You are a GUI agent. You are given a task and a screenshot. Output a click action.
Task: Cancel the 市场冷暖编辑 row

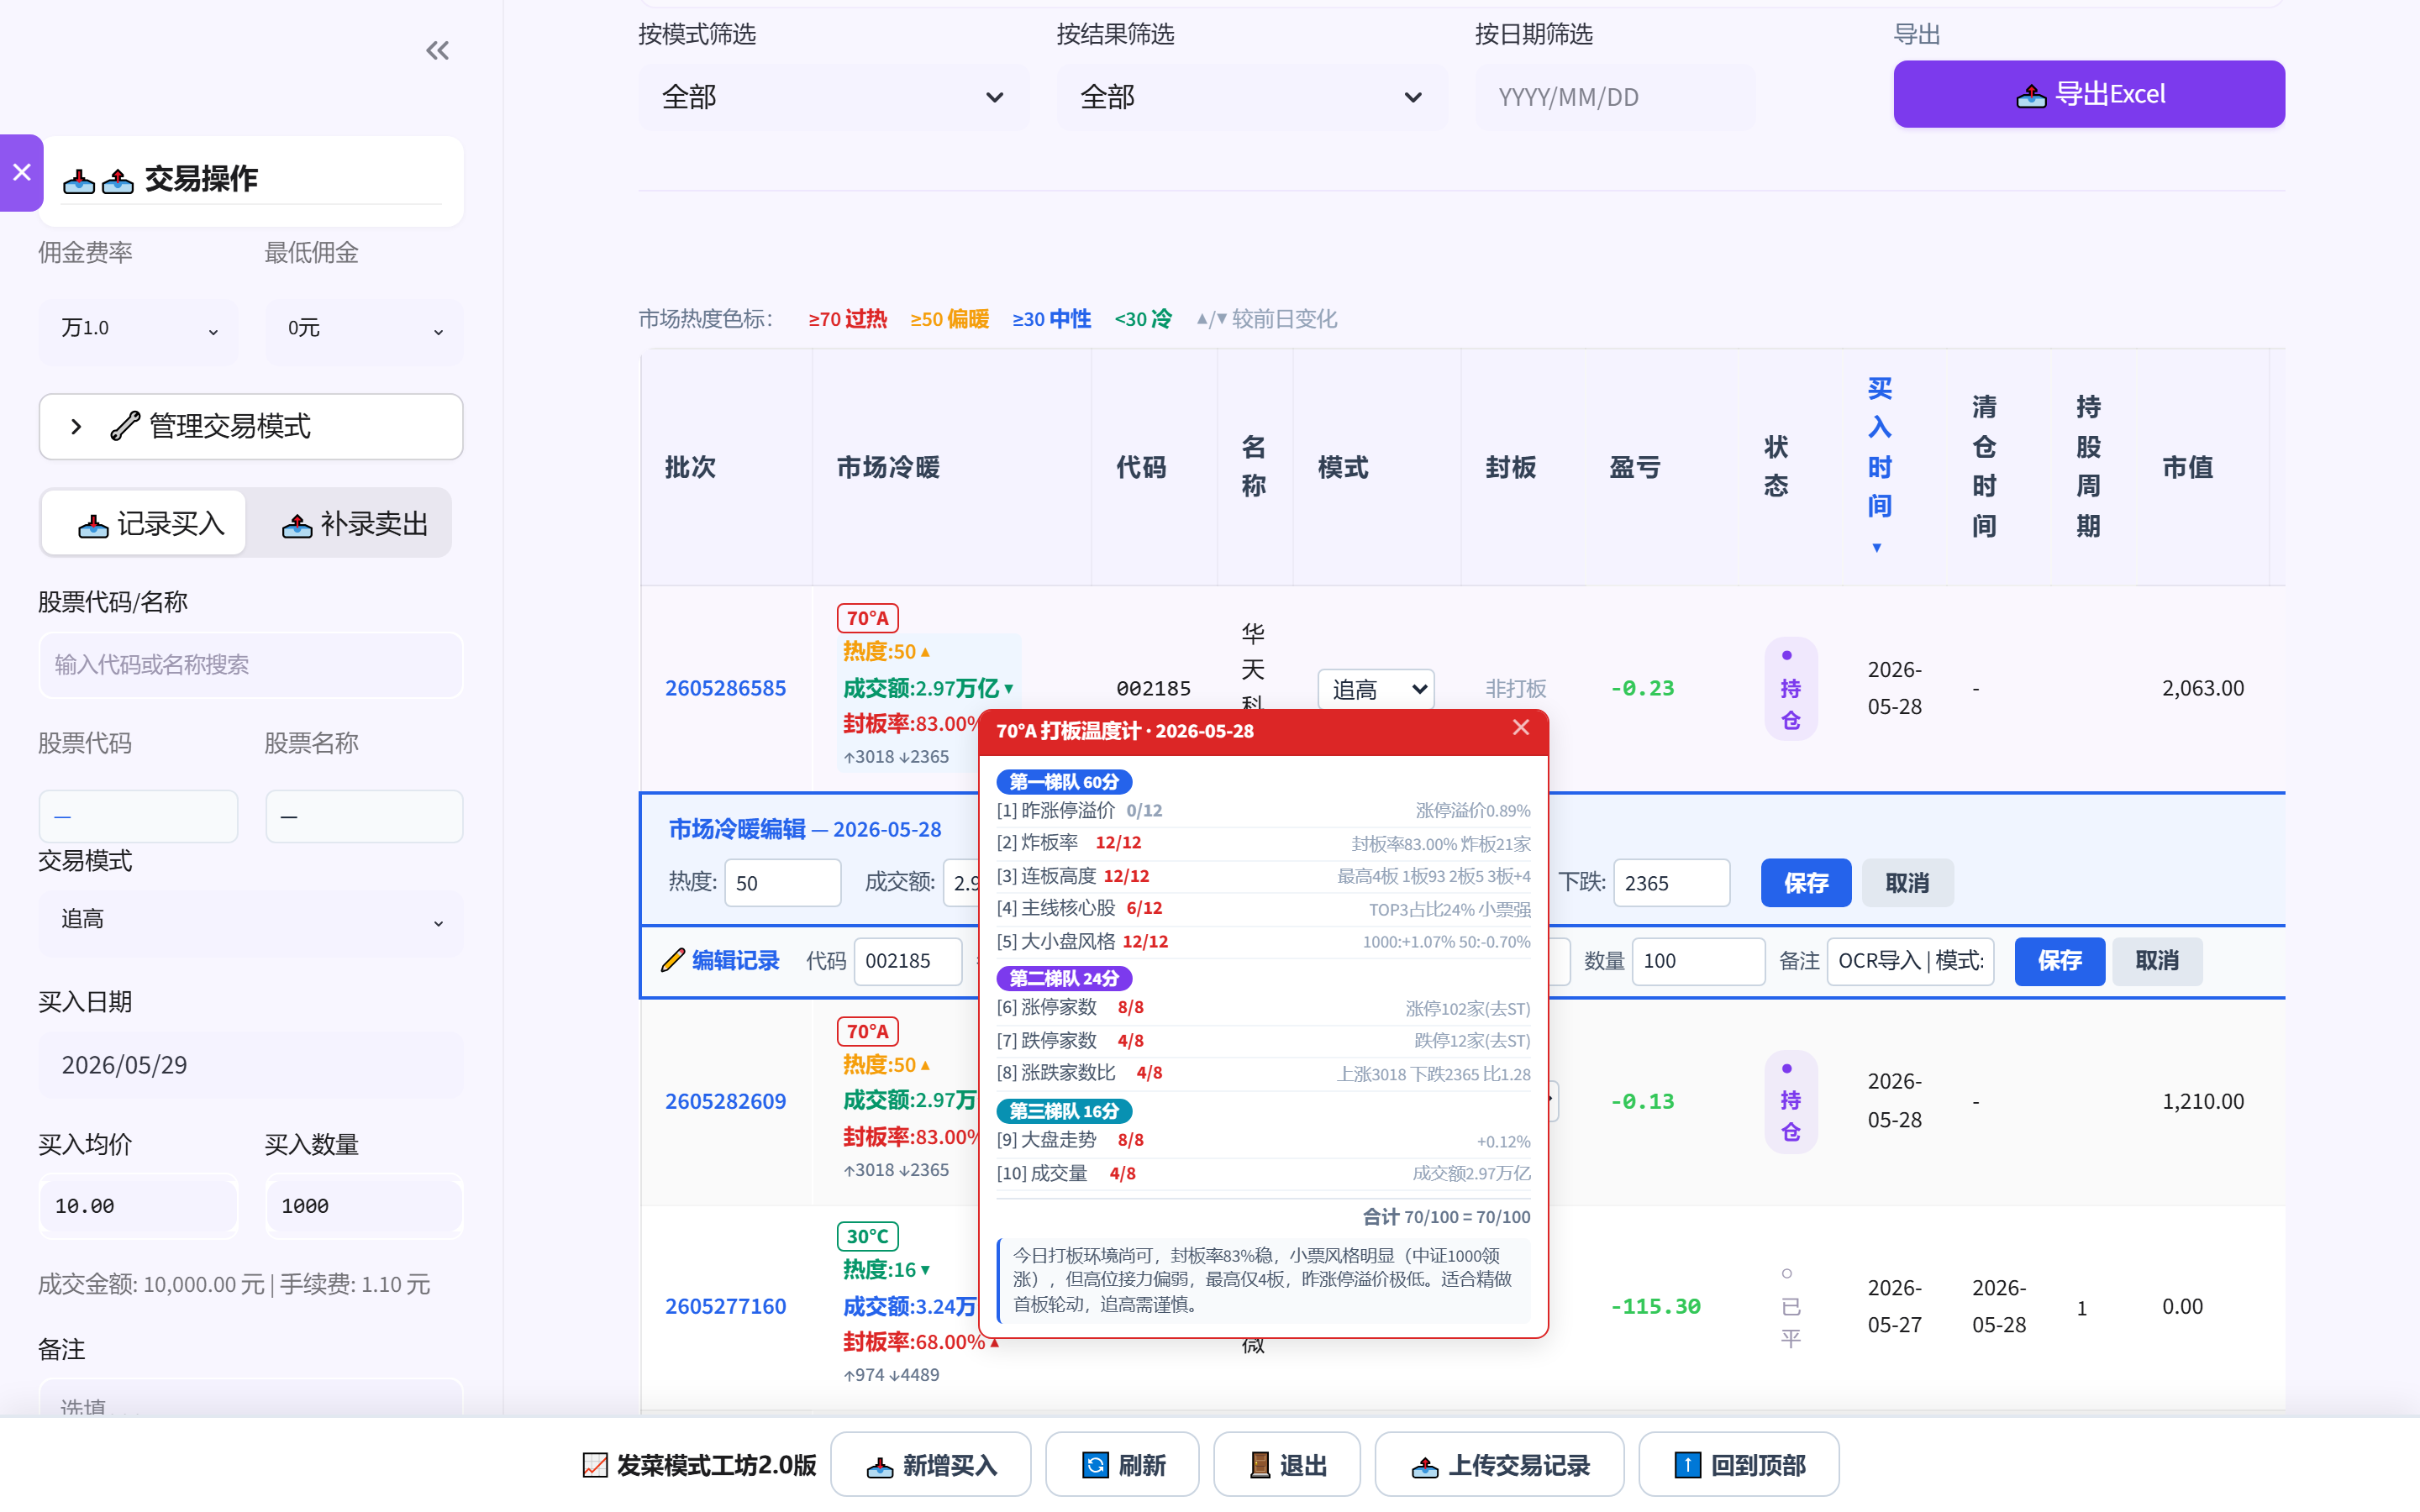[1907, 883]
